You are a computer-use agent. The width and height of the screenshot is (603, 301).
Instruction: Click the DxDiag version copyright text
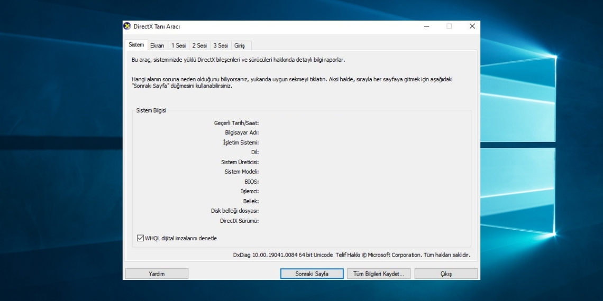point(351,255)
